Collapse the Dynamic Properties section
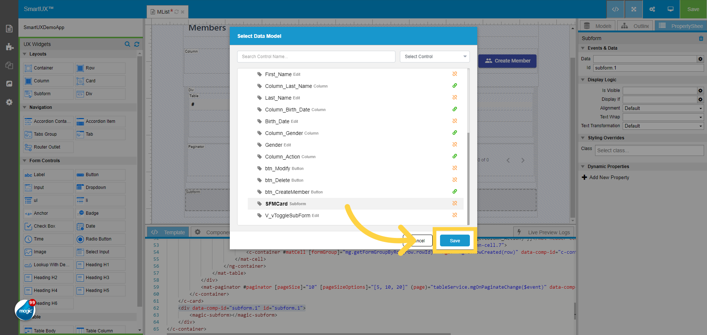707x335 pixels. [583, 167]
